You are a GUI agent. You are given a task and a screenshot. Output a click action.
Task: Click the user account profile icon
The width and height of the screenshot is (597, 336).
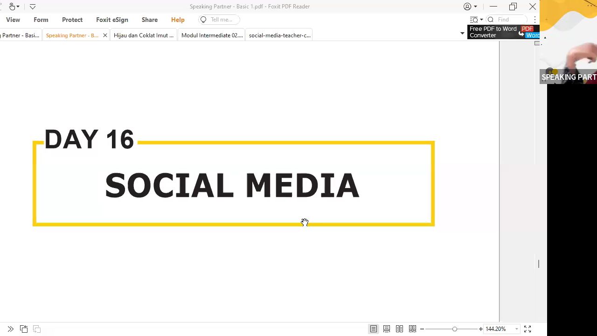pos(467,7)
